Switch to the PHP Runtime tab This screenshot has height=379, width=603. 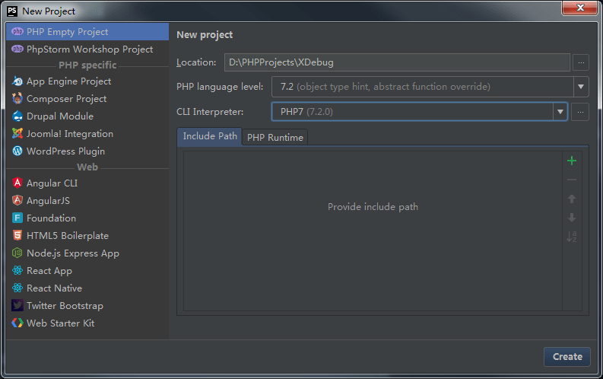pos(275,137)
